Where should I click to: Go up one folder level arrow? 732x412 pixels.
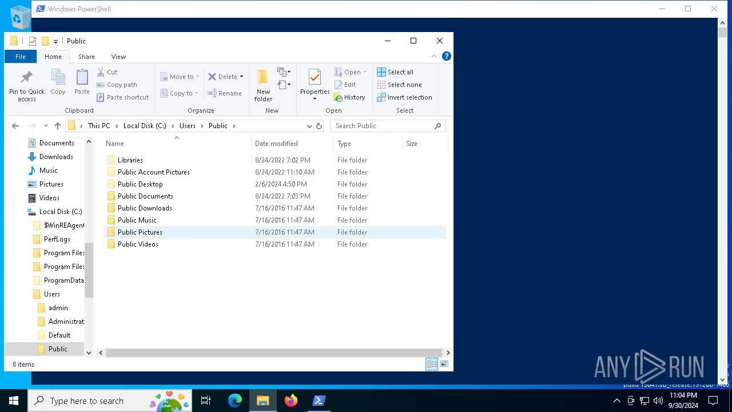[58, 126]
